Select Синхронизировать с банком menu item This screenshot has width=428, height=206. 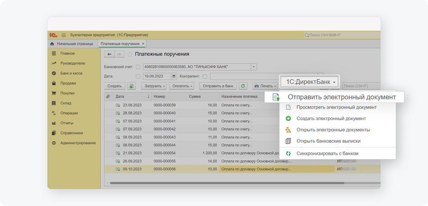tap(327, 153)
